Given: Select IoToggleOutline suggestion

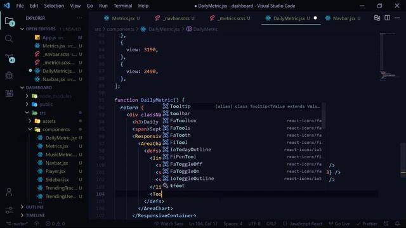Looking at the screenshot, I should (x=242, y=179).
